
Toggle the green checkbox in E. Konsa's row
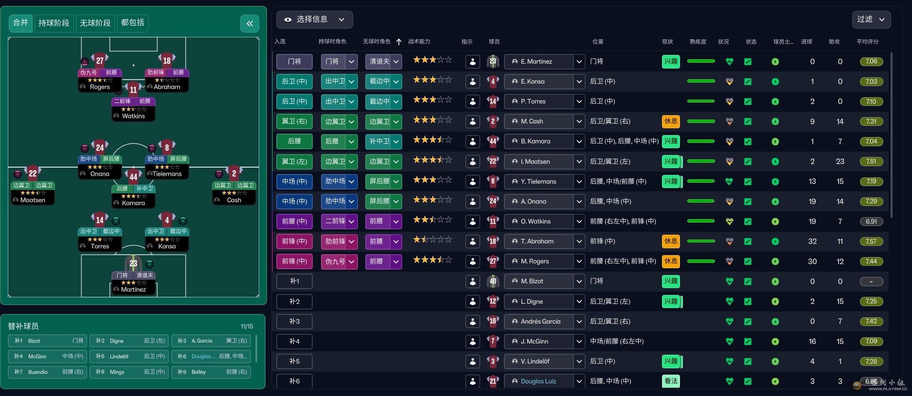click(x=748, y=82)
